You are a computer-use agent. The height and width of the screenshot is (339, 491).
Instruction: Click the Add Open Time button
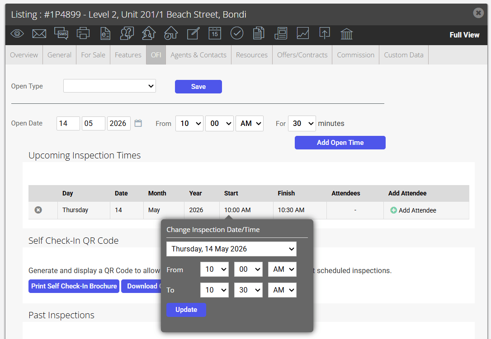pos(340,143)
